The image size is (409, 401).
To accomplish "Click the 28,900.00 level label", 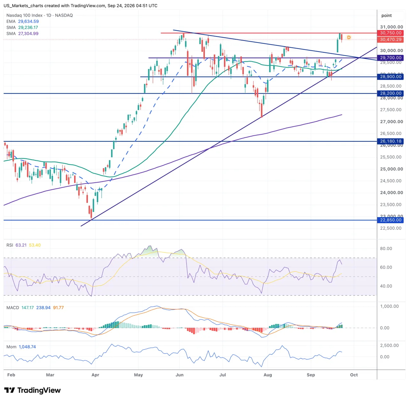I will pos(390,77).
